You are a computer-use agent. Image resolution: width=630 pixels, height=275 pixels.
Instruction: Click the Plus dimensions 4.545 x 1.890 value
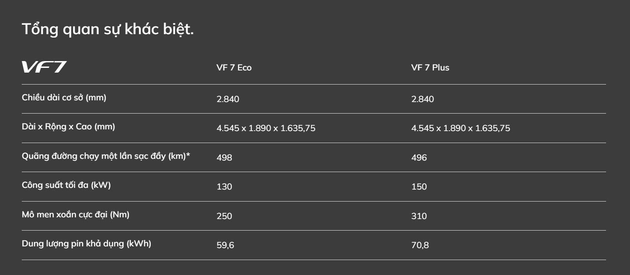(460, 128)
